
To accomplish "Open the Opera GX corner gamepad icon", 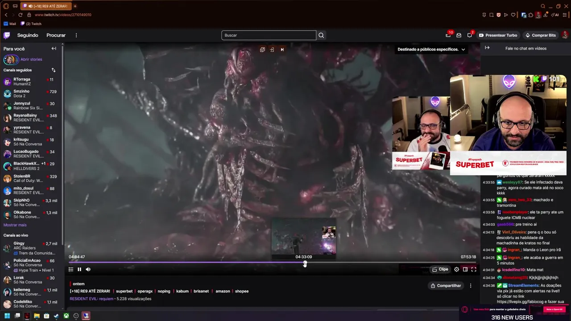I will tap(15, 6).
